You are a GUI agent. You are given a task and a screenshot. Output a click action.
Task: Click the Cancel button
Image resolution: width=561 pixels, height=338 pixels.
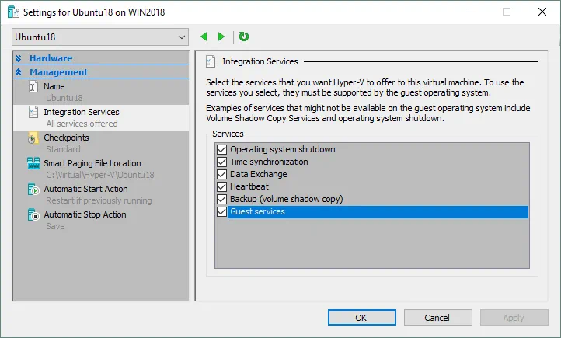[x=437, y=318]
